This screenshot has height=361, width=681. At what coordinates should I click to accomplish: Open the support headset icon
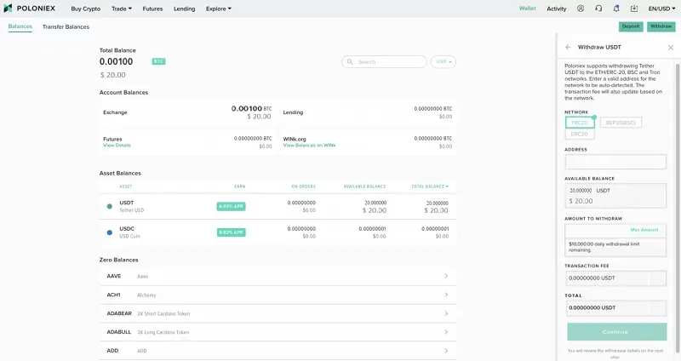(x=598, y=9)
